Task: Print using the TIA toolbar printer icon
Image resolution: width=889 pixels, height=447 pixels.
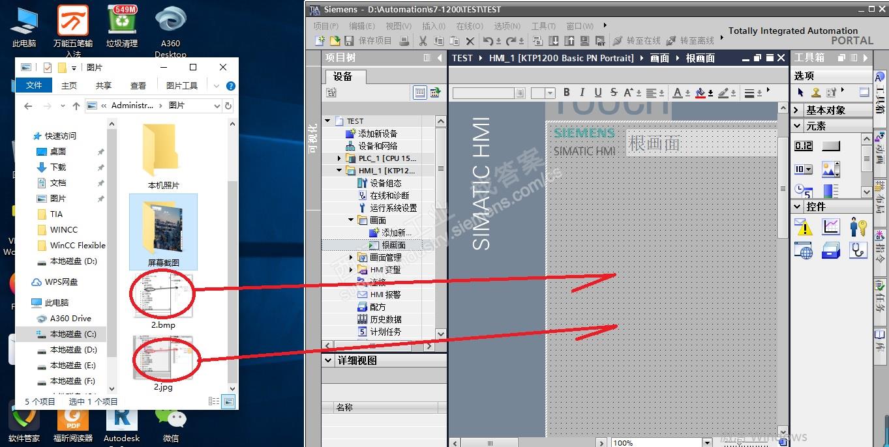Action: click(x=404, y=40)
